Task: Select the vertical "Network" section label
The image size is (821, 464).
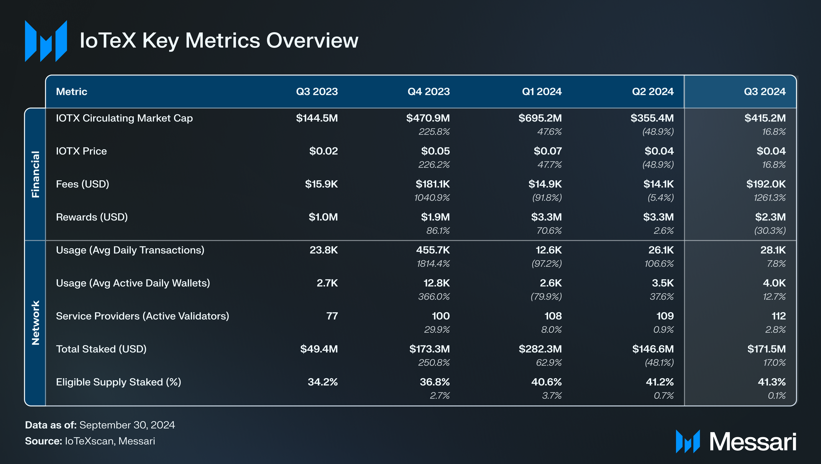Action: (x=35, y=323)
